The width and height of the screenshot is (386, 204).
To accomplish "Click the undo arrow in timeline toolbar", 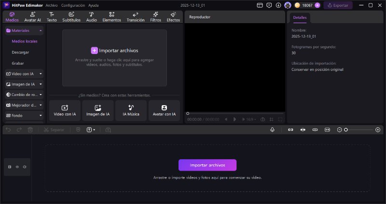I will click(x=8, y=130).
